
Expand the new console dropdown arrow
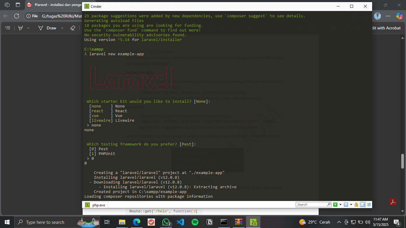tap(340, 205)
